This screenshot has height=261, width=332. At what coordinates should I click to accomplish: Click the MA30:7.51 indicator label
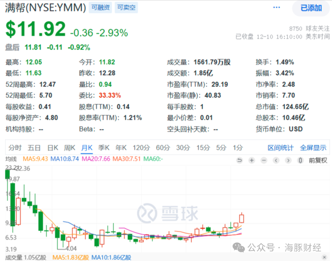click(127, 159)
